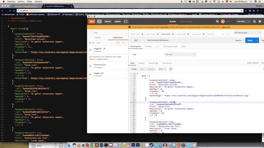Click the Postman Echo folder icon
Image resolution: width=264 pixels, height=148 pixels.
90,66
